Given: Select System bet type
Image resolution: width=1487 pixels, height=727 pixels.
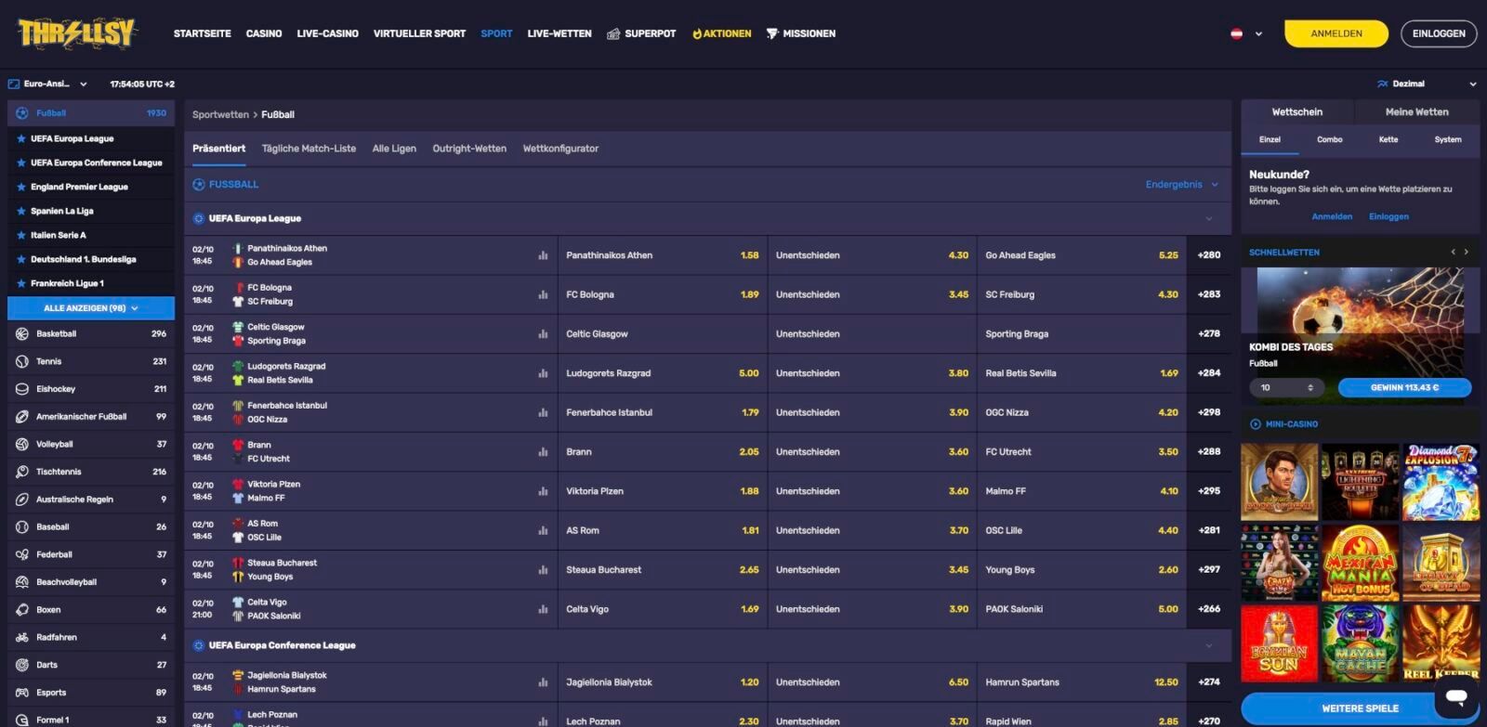Looking at the screenshot, I should tap(1447, 140).
